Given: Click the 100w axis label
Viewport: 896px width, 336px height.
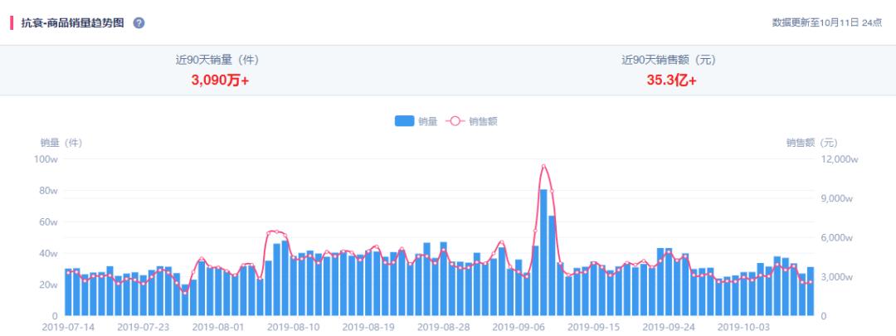Looking at the screenshot, I should [x=46, y=159].
